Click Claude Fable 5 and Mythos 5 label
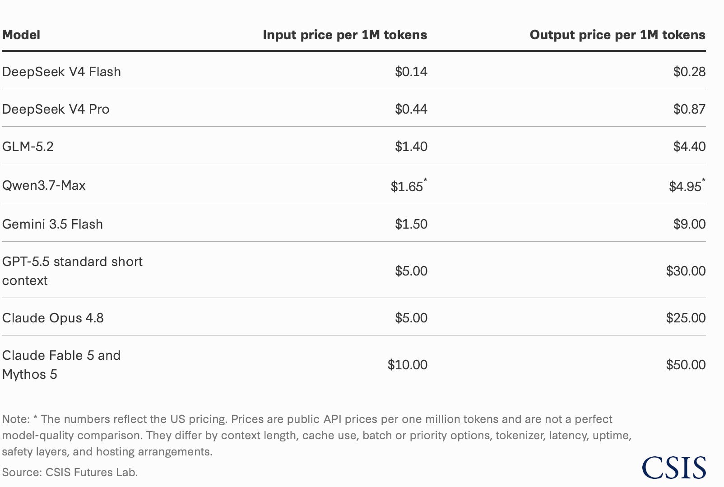The height and width of the screenshot is (487, 724). (x=61, y=365)
